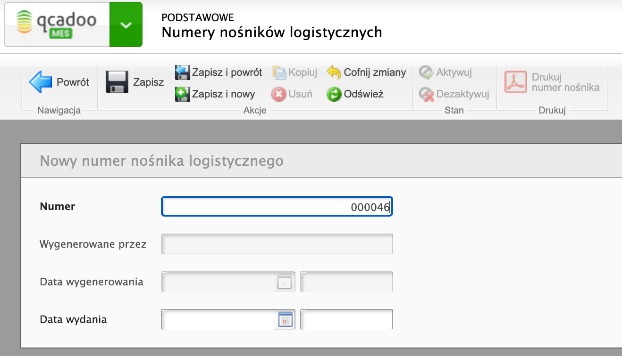This screenshot has height=356, width=622.
Task: Focus the Data wydania time field
Action: (x=346, y=319)
